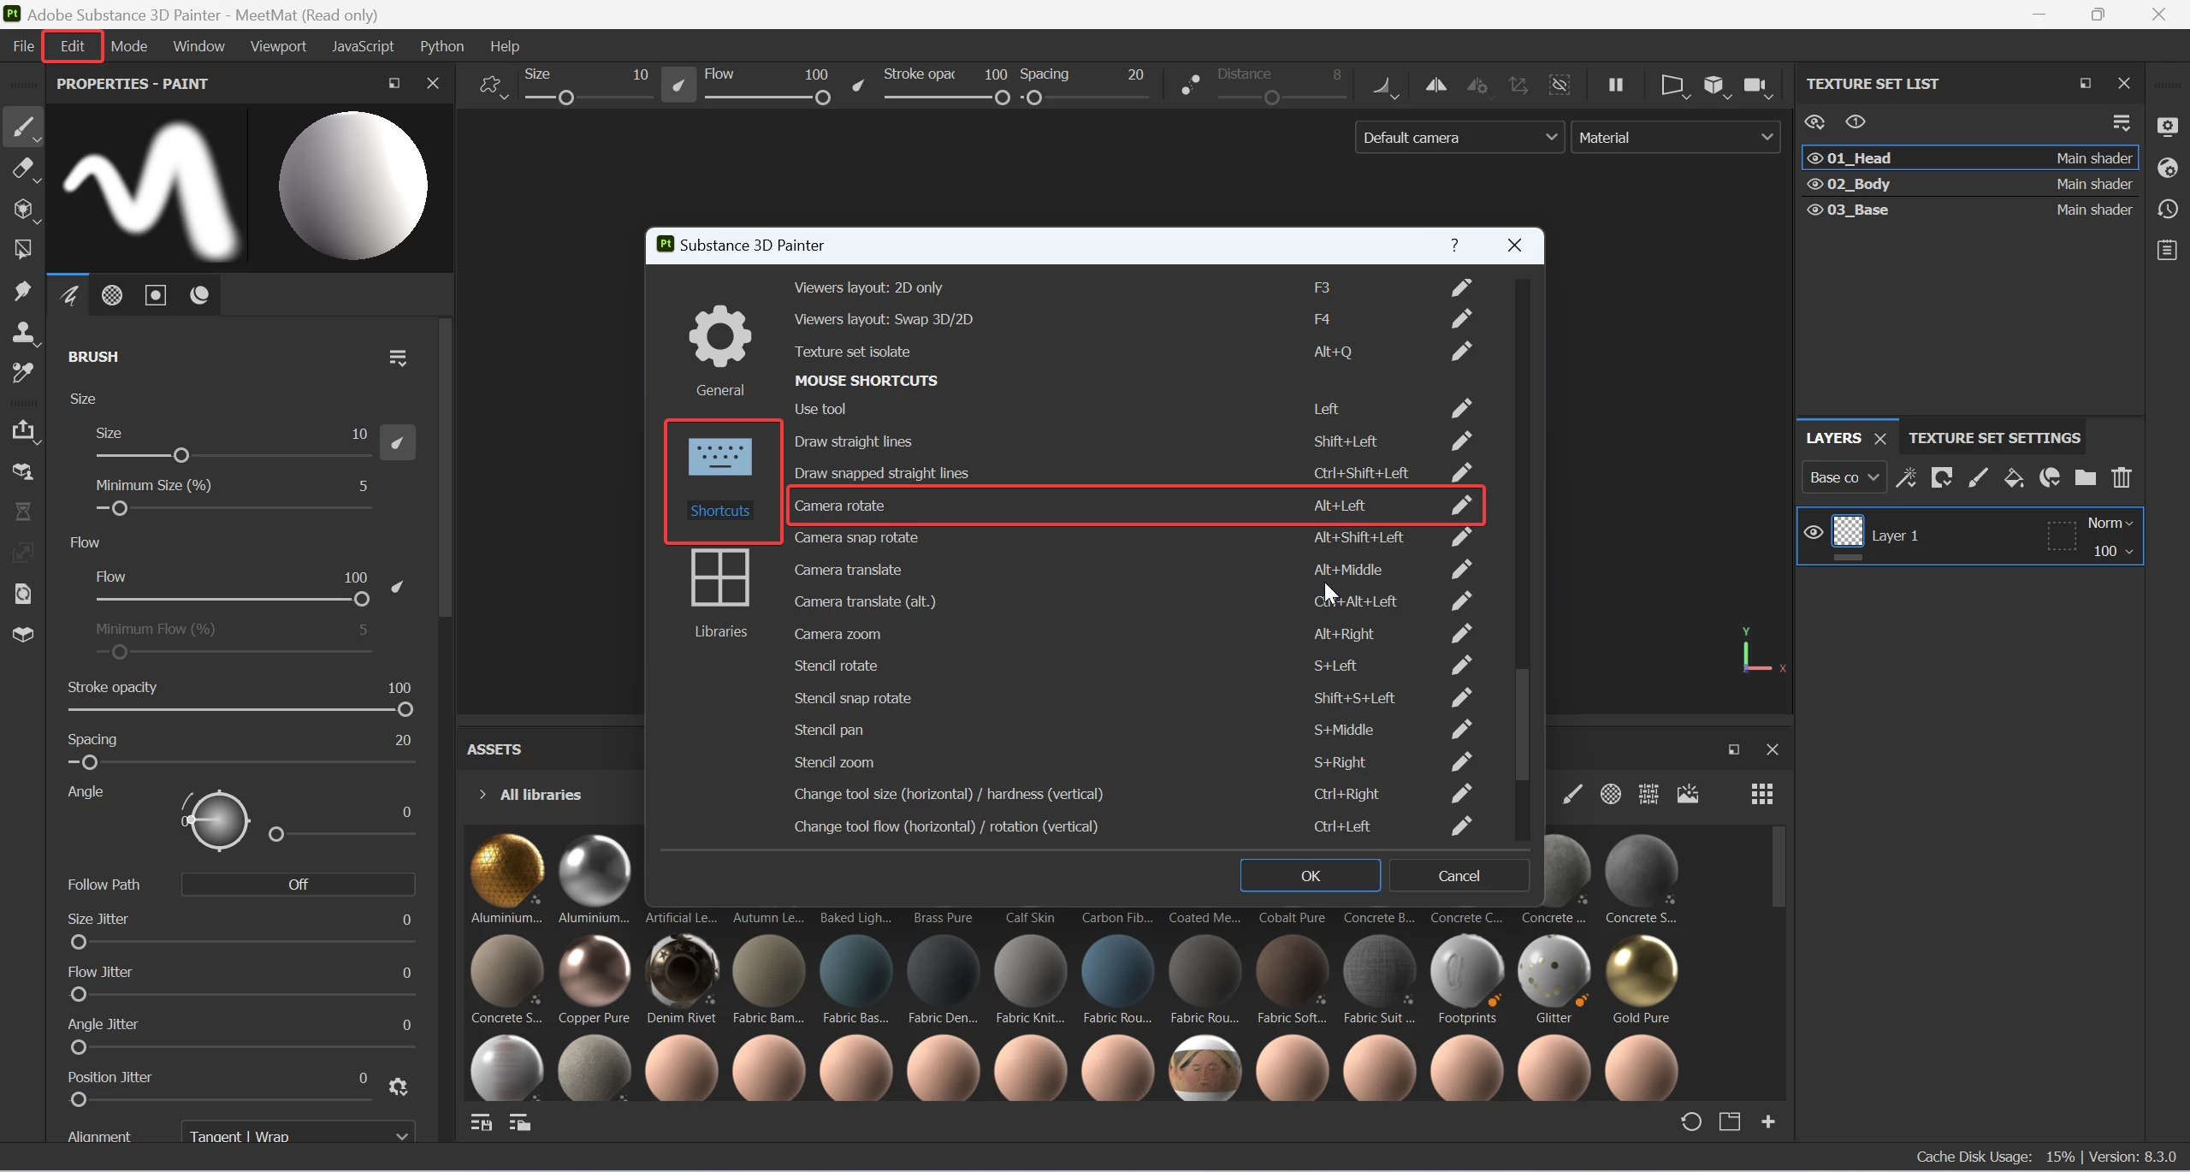Select the Polygon fill tool
This screenshot has height=1172, width=2190.
coord(22,249)
